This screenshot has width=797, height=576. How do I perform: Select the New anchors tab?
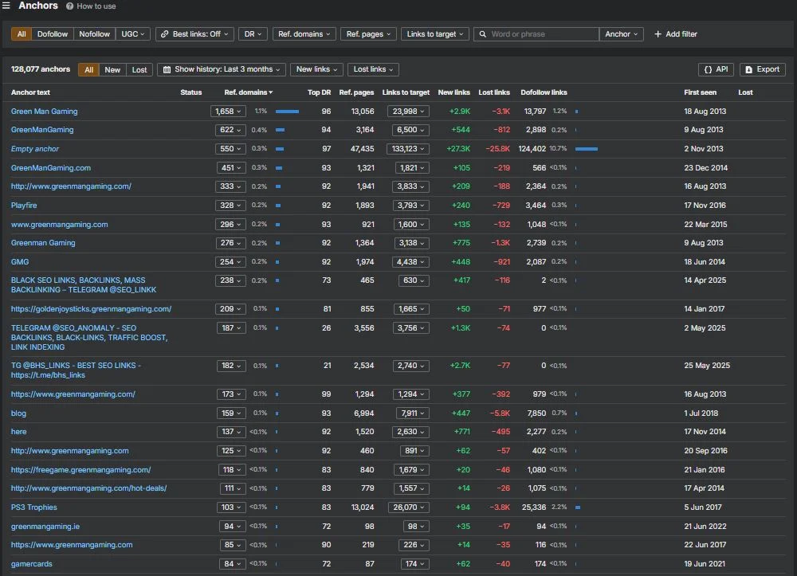(x=112, y=69)
